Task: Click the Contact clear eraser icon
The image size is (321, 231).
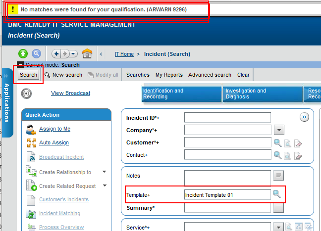Action: click(x=298, y=156)
